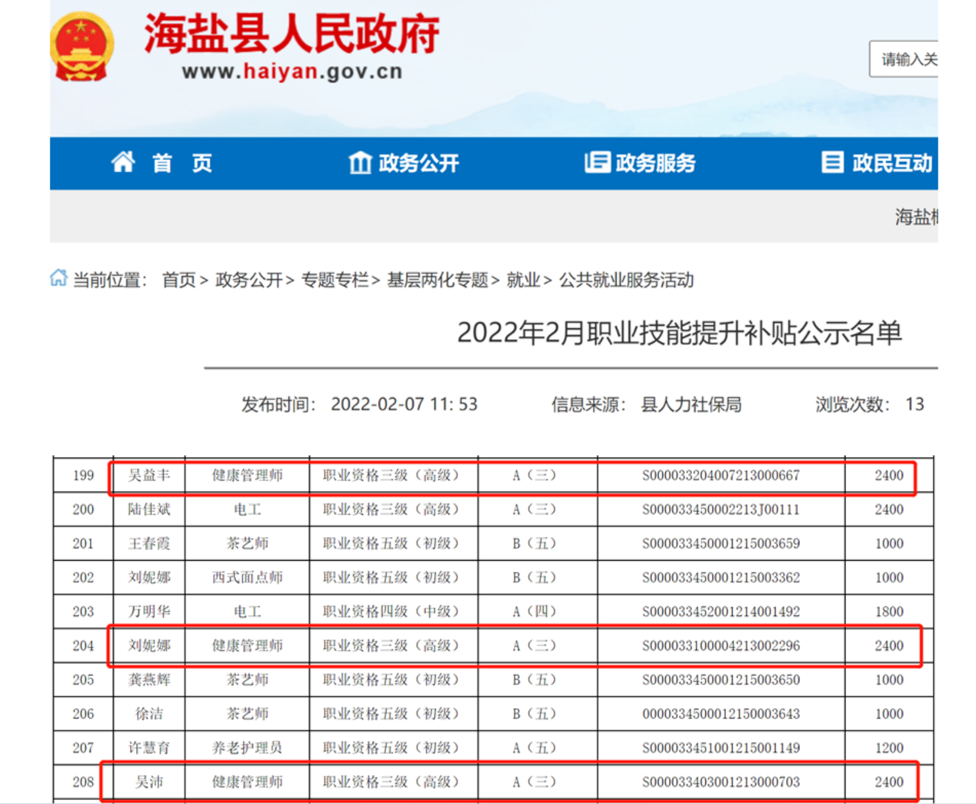Viewport: 976px width, 804px height.
Task: Go to 政民互动 navigation section
Action: (891, 163)
